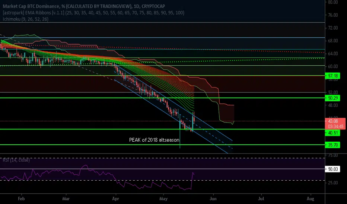The height and width of the screenshot is (204, 347).
Task: Click the 57.18 green price label
Action: tap(332, 76)
